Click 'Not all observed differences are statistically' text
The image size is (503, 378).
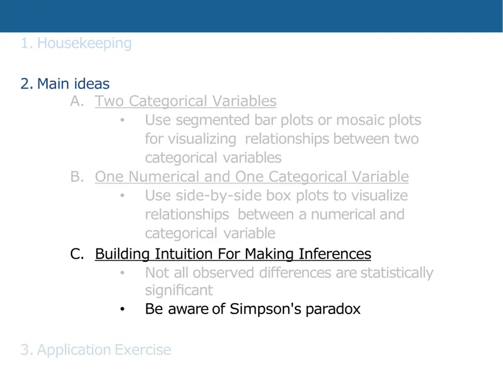(289, 273)
